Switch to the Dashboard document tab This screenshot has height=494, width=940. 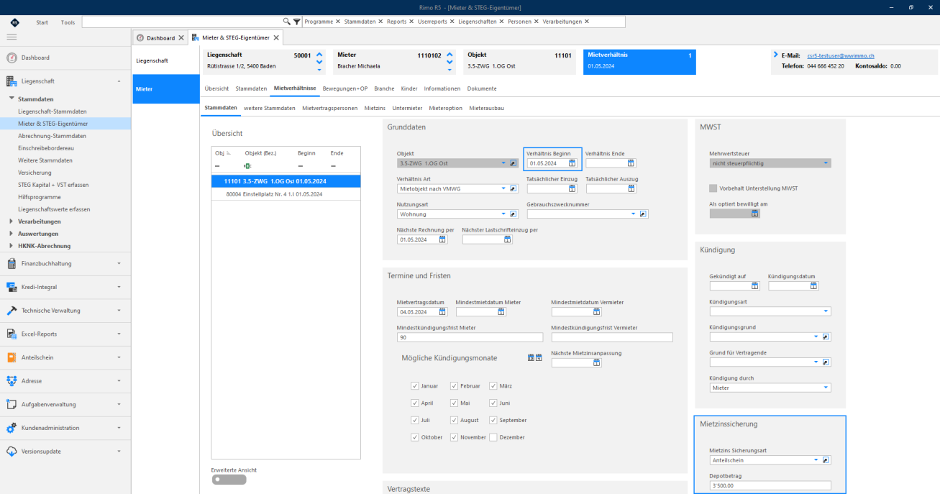tap(160, 37)
